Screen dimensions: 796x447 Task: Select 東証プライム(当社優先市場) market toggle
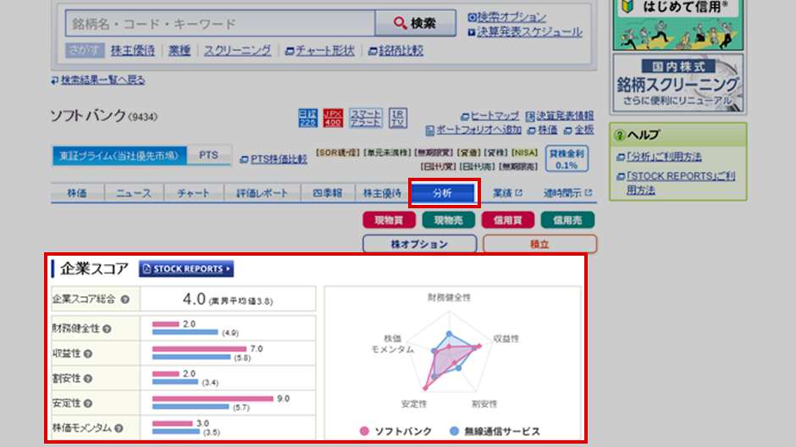[119, 156]
